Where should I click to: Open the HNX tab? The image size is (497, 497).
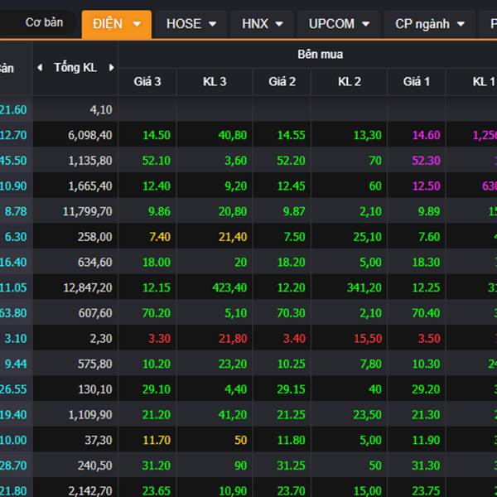click(x=263, y=24)
